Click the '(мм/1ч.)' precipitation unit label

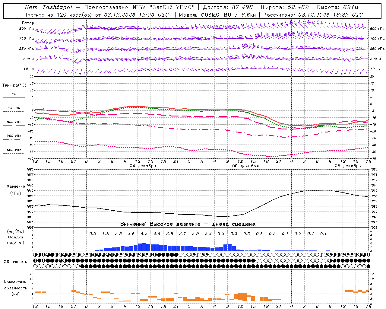[x=16, y=243]
